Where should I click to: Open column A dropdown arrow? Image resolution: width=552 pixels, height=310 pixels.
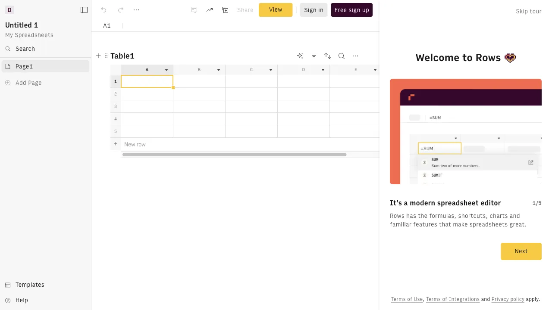166,70
